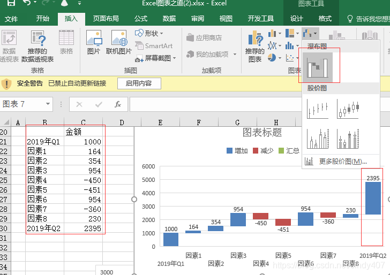Open the Undo history dropdown arrow
The image size is (390, 275).
point(35,3)
